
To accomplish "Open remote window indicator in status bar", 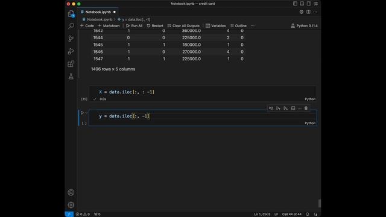I will [69, 214].
